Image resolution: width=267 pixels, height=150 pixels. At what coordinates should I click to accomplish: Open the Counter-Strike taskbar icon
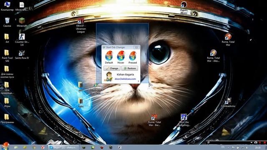tap(120, 147)
